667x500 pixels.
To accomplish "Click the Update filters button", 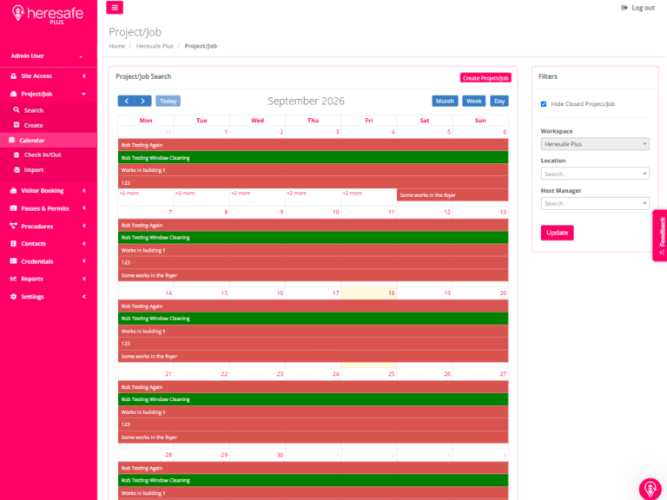I will coord(558,233).
